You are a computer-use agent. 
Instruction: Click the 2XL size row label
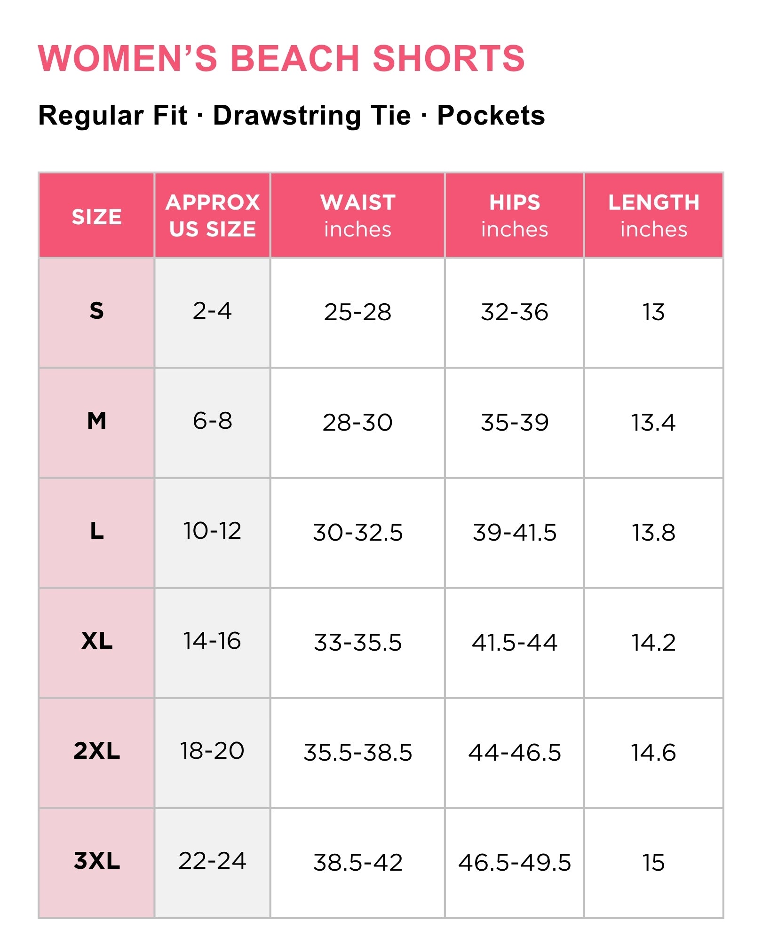(x=96, y=753)
